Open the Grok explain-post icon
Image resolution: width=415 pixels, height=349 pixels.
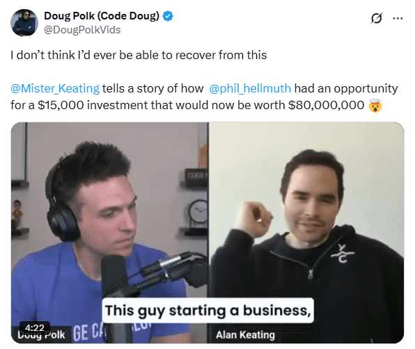(376, 18)
